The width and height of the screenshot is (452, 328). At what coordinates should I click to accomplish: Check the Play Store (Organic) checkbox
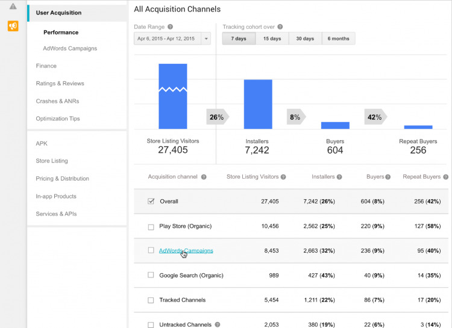[x=151, y=227]
